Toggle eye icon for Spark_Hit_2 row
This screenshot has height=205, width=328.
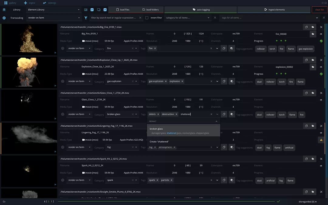tap(321, 166)
